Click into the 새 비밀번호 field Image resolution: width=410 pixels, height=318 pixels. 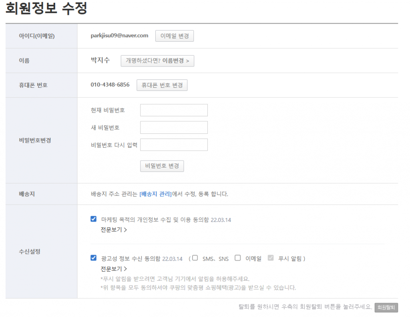point(174,127)
